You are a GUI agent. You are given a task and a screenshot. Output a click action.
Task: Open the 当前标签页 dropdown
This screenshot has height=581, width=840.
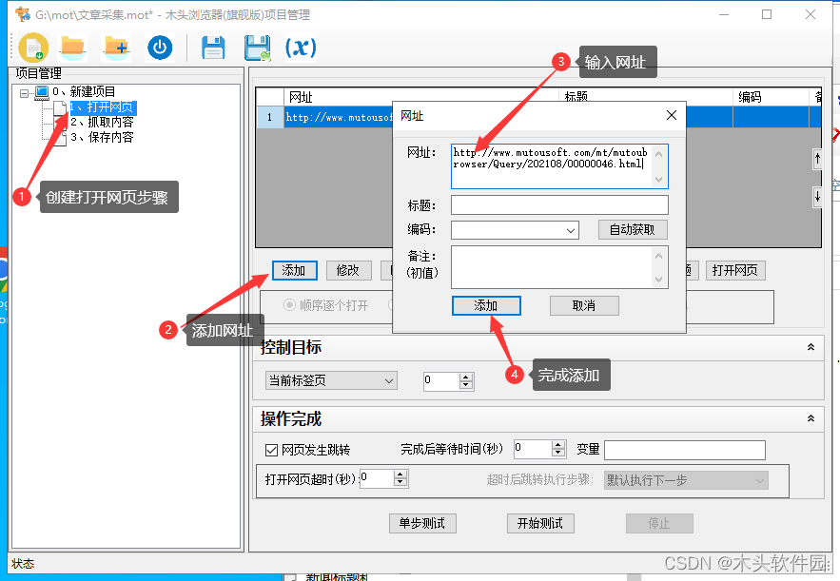[332, 380]
